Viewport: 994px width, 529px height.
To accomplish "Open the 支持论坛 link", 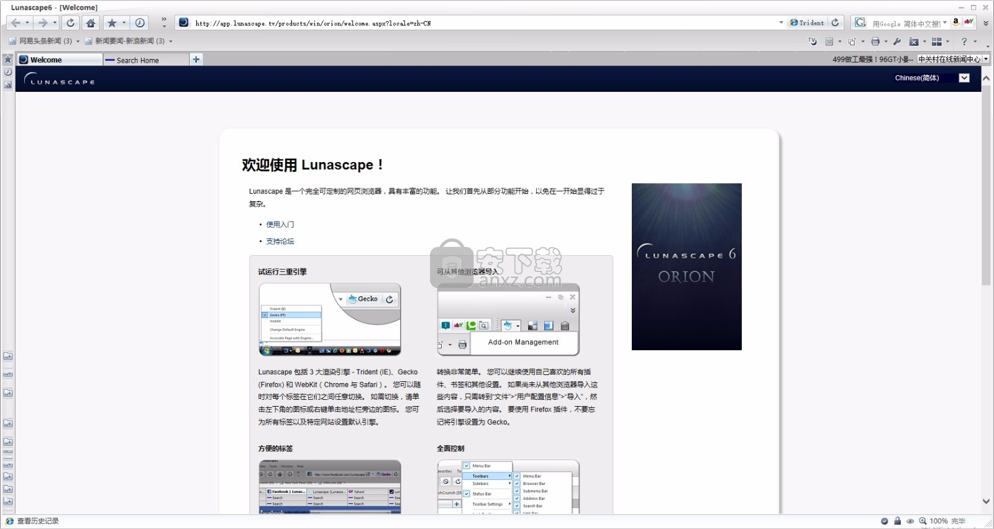I will point(280,242).
